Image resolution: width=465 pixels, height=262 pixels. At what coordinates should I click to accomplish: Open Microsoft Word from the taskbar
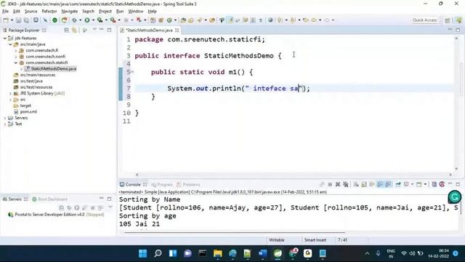pos(262,253)
